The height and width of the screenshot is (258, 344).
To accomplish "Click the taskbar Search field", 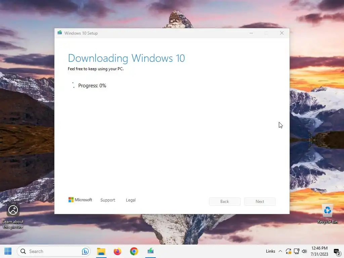I will pyautogui.click(x=54, y=251).
